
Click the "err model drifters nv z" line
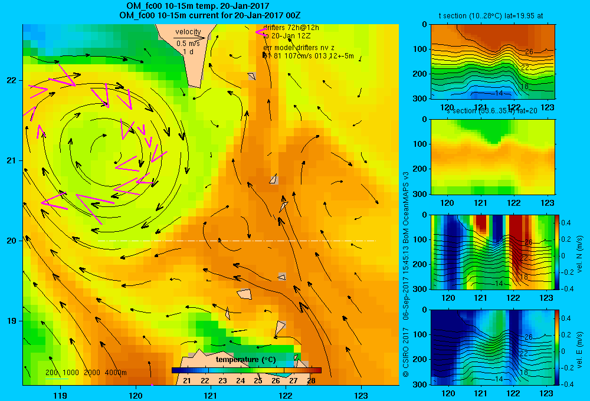pos(299,48)
